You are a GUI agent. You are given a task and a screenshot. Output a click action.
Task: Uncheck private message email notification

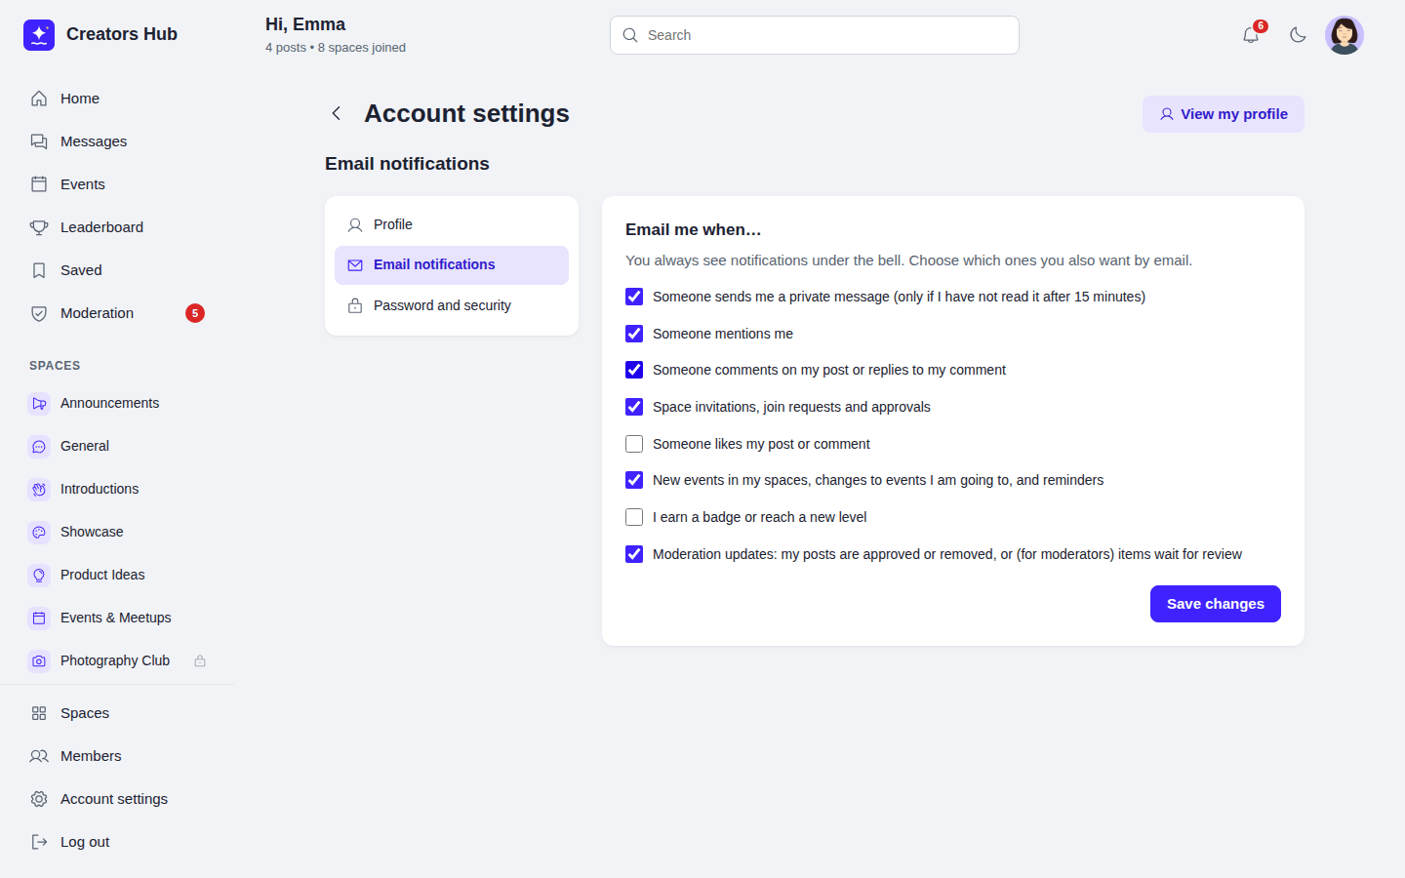tap(634, 297)
